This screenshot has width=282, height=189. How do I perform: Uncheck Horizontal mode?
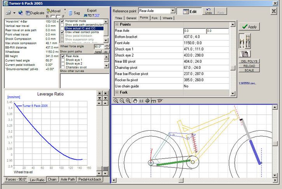click(62, 21)
